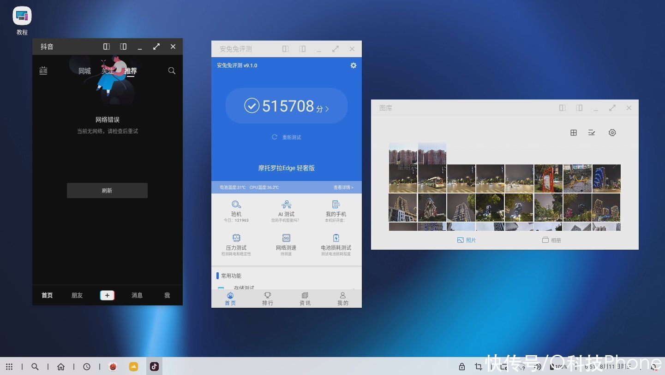Go to 我 profile in Douyin

pos(167,295)
